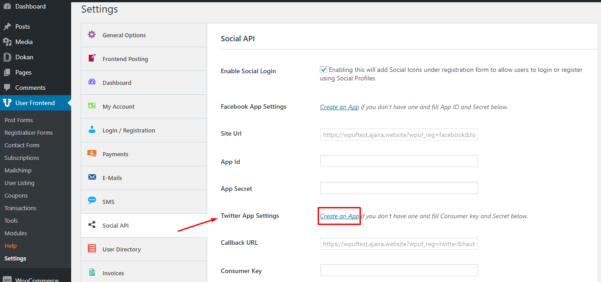601x282 pixels.
Task: Click the My Account card icon
Action: coord(92,106)
